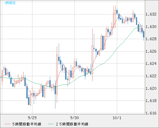Click the 1.626 price axis label

(151, 52)
